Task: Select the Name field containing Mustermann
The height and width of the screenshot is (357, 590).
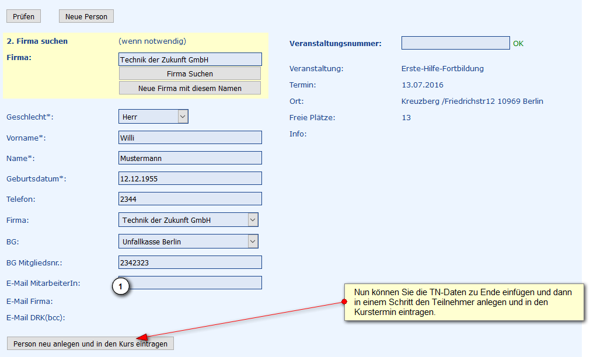Action: pyautogui.click(x=190, y=158)
